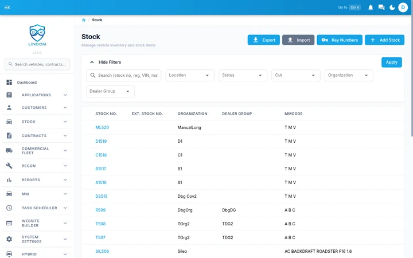The width and height of the screenshot is (413, 258).
Task: Open stock item C1518
Action: click(101, 155)
